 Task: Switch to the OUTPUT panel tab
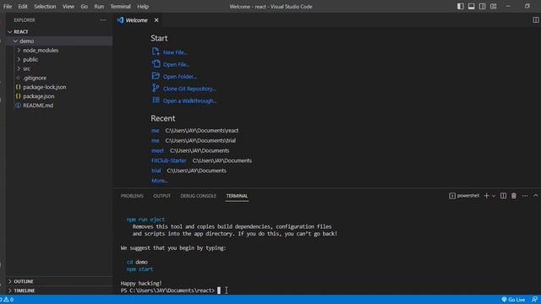click(161, 196)
